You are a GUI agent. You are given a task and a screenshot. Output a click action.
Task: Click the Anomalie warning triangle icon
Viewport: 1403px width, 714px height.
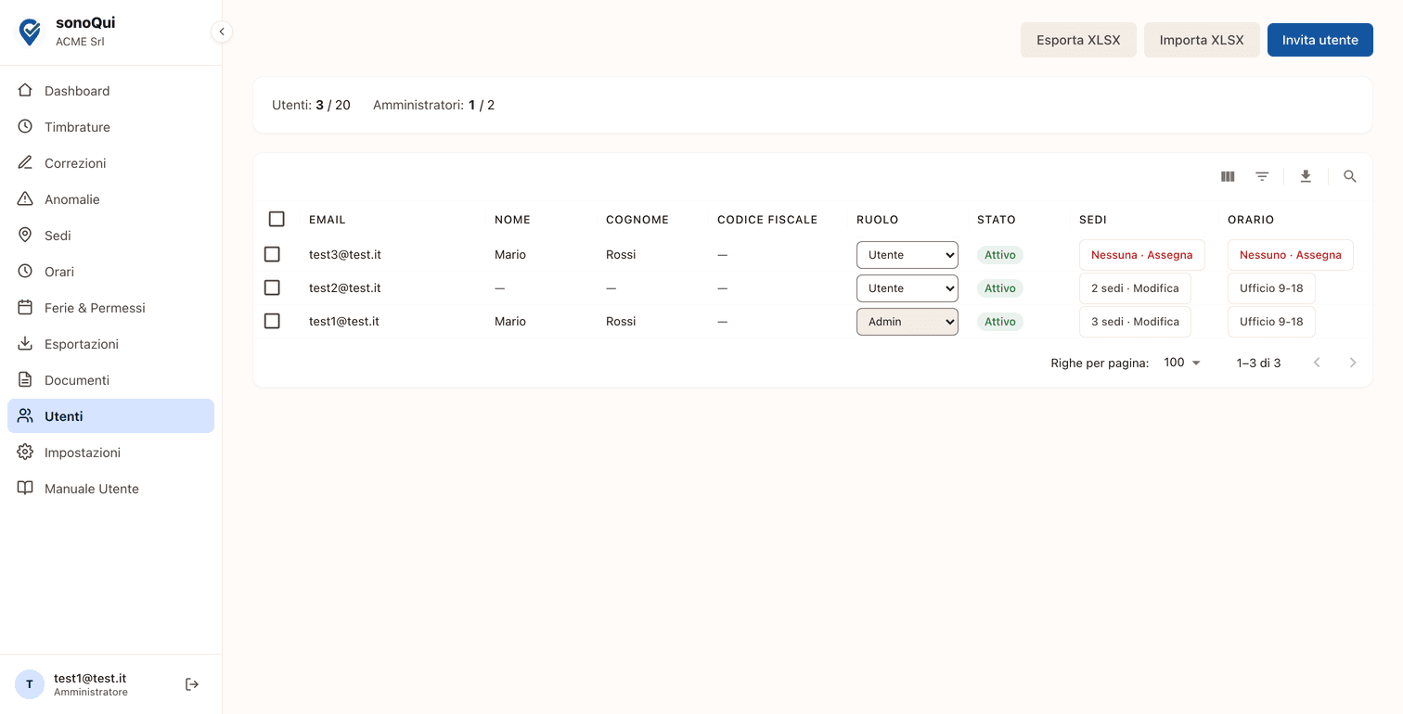pos(25,199)
